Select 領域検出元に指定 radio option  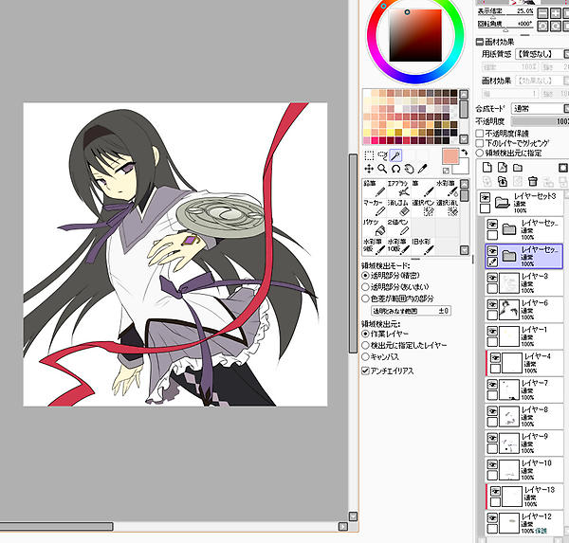(x=479, y=153)
